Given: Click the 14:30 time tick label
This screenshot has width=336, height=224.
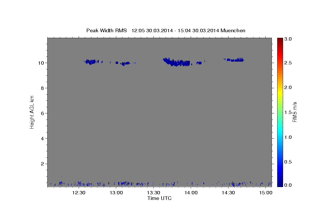Looking at the screenshot, I should tap(228, 193).
